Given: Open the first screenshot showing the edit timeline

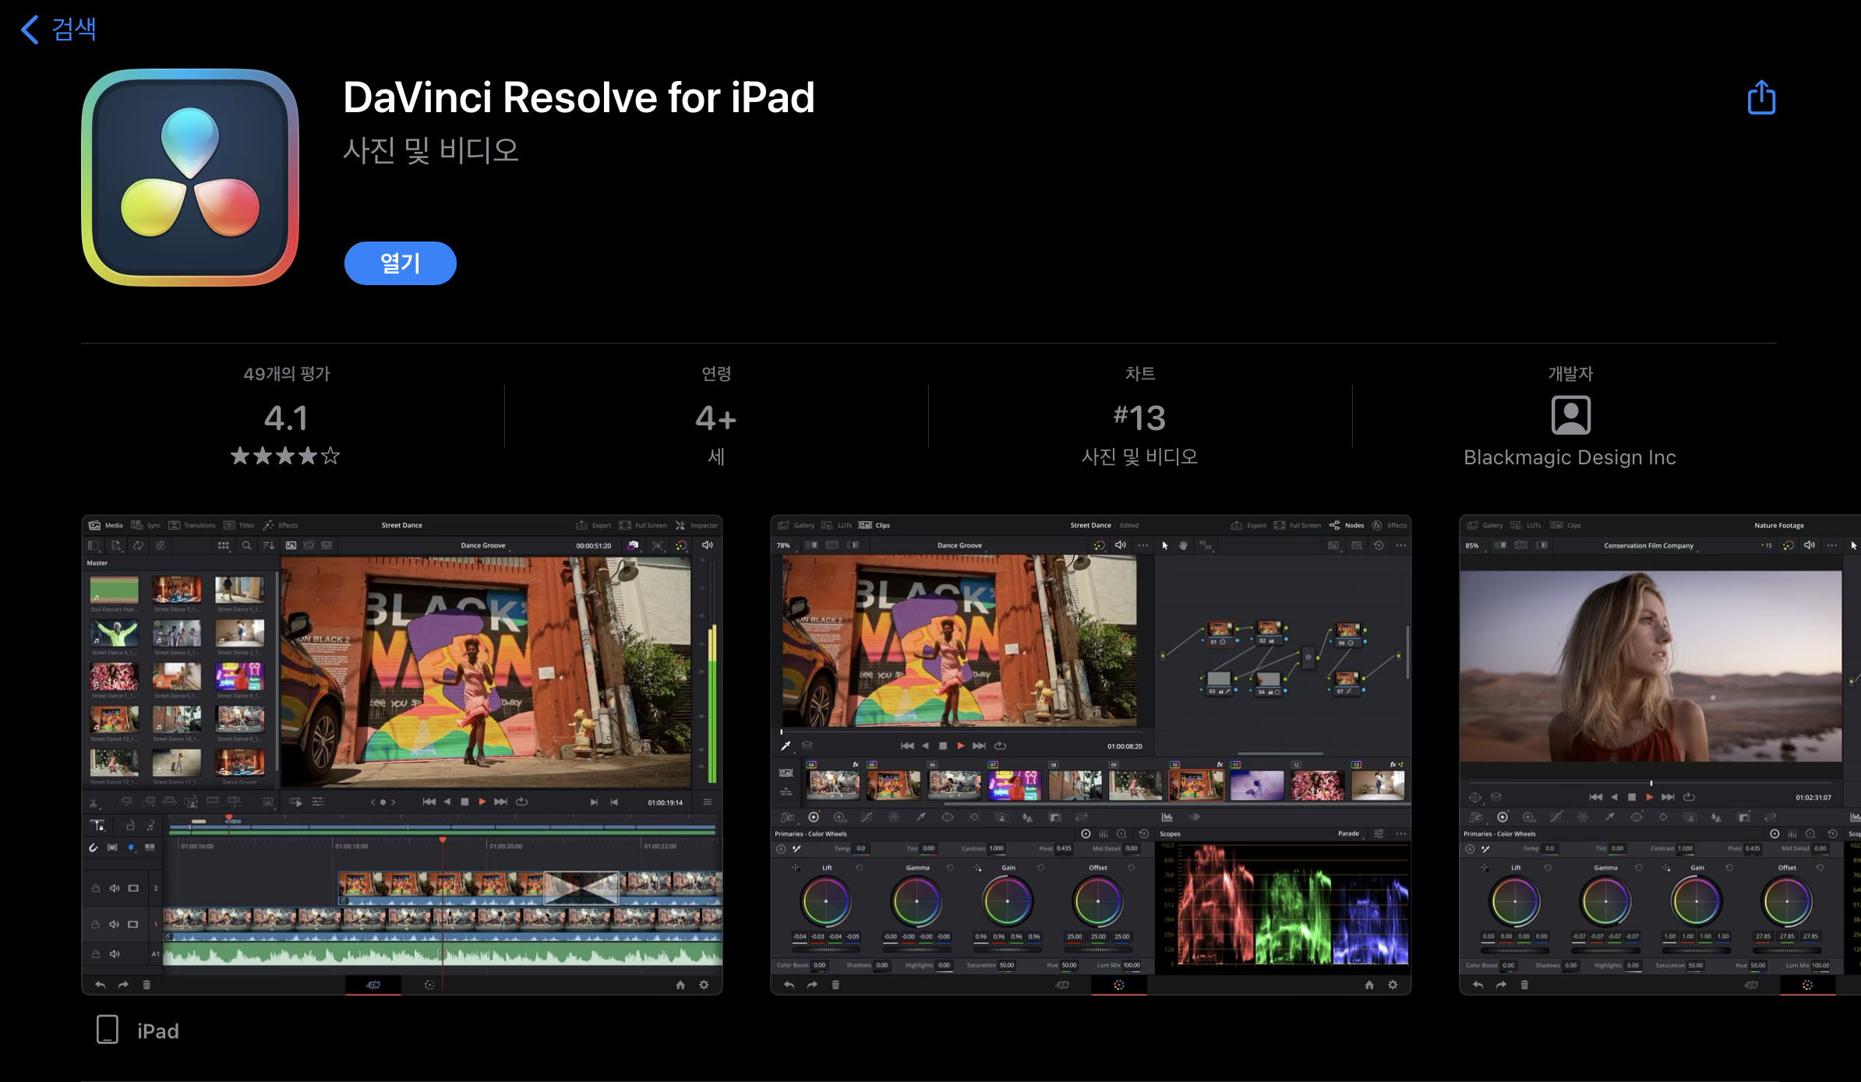Looking at the screenshot, I should (x=402, y=754).
